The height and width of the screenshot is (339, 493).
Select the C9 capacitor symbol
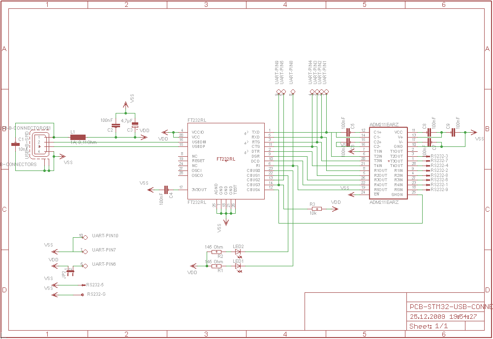pyautogui.click(x=453, y=133)
